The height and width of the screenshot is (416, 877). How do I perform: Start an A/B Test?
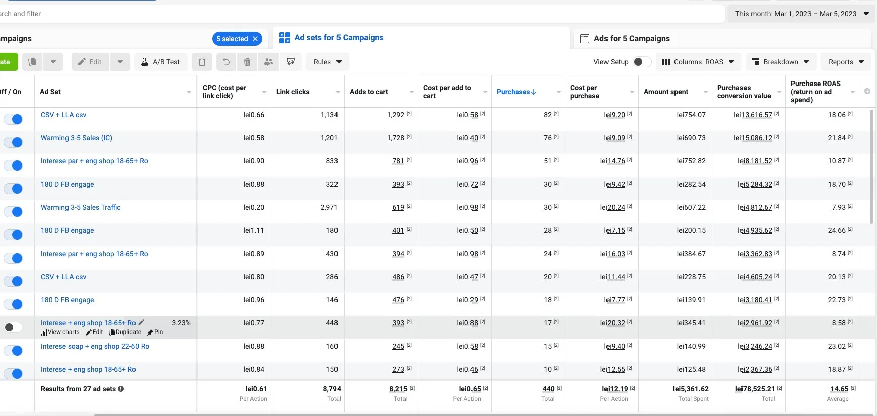tap(161, 62)
